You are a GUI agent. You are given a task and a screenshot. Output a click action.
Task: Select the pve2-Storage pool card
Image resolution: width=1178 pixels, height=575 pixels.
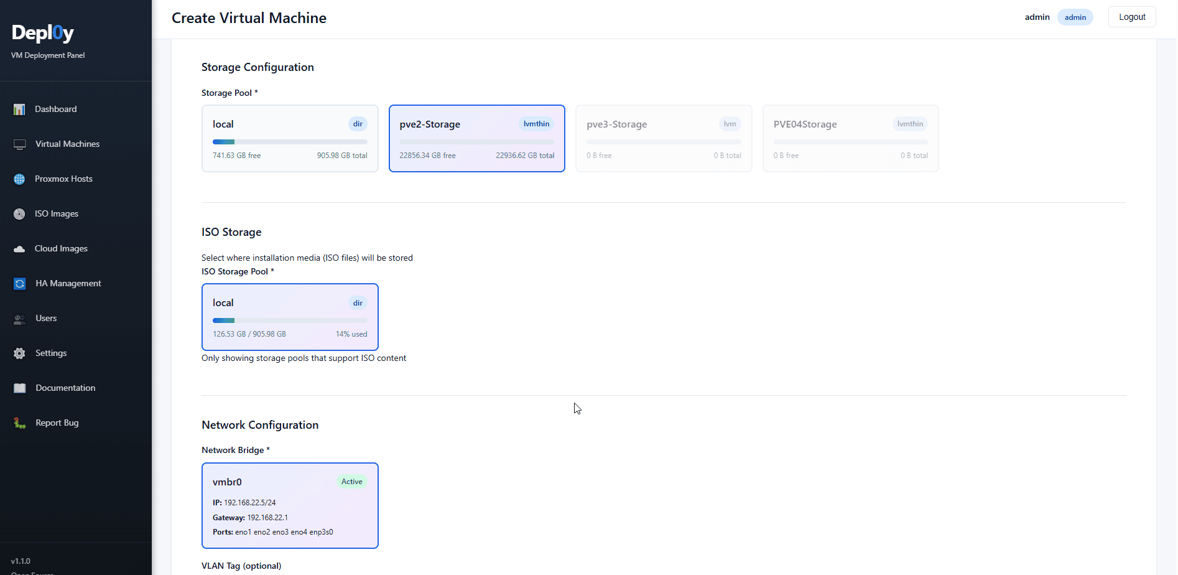tap(477, 138)
